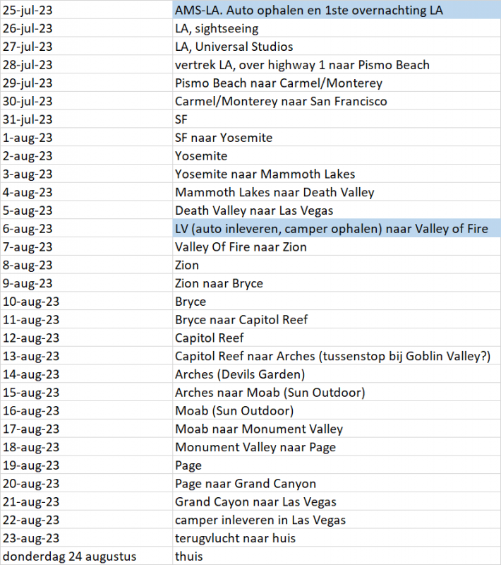Click the Goblin Valley tussenstop cell
Viewport: 501px width, 565px height.
click(332, 356)
